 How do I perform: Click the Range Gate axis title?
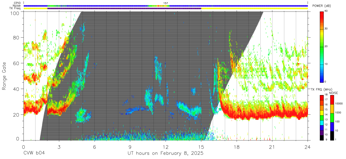[4, 77]
